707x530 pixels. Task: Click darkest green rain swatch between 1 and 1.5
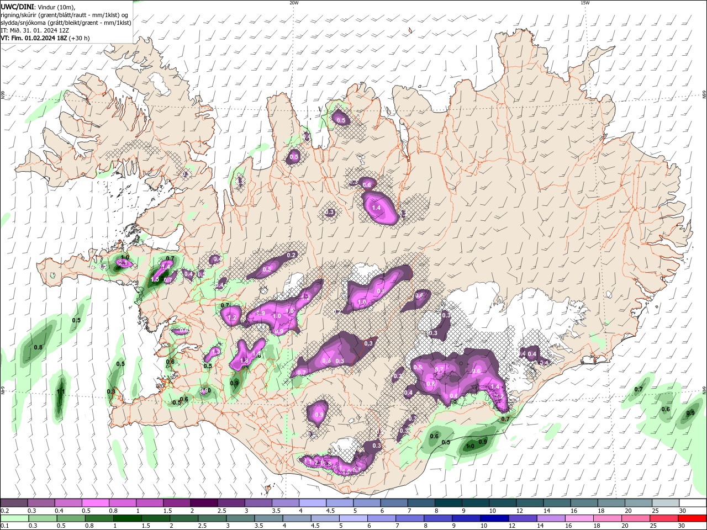coord(128,518)
